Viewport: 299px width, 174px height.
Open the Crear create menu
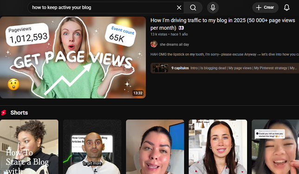(x=265, y=7)
